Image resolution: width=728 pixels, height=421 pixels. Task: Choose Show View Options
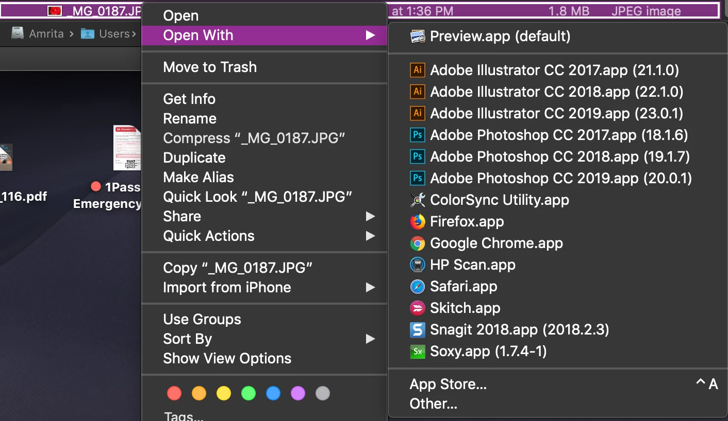[x=264, y=358]
